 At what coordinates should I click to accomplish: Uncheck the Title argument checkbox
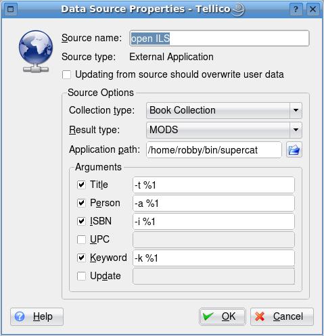pyautogui.click(x=81, y=185)
